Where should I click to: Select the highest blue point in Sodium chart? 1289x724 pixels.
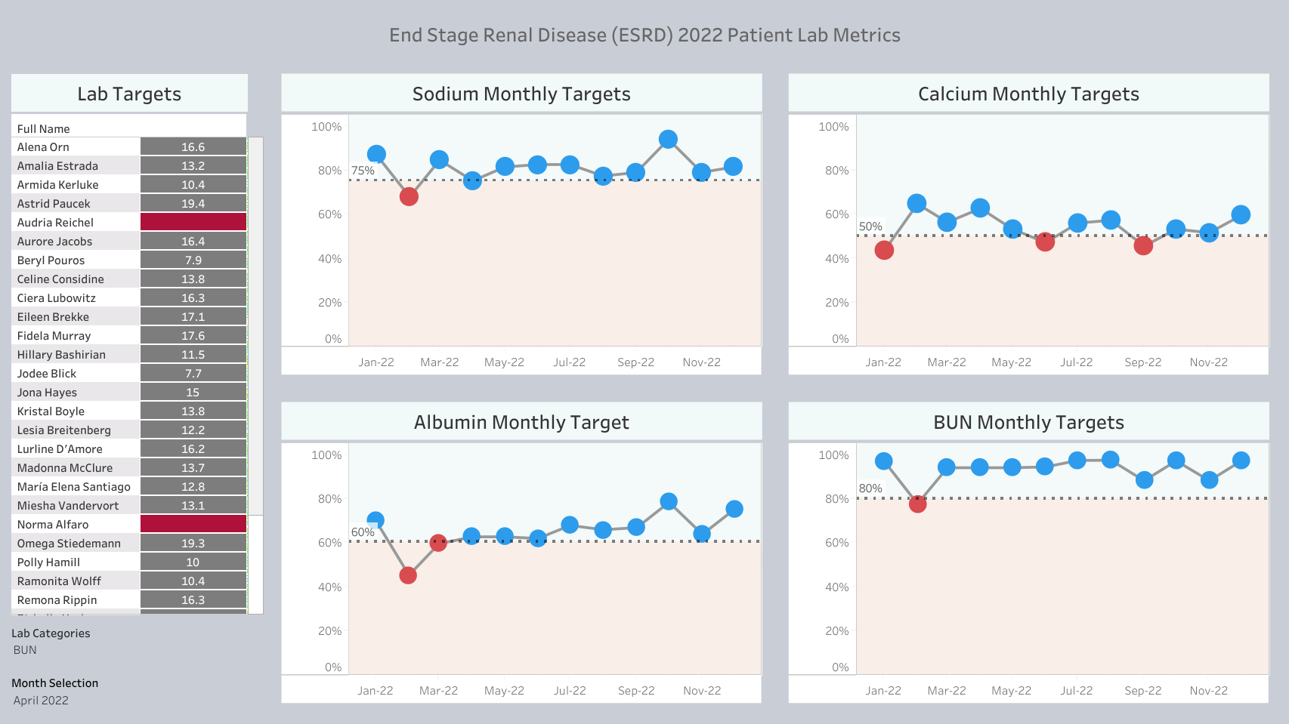coord(668,139)
